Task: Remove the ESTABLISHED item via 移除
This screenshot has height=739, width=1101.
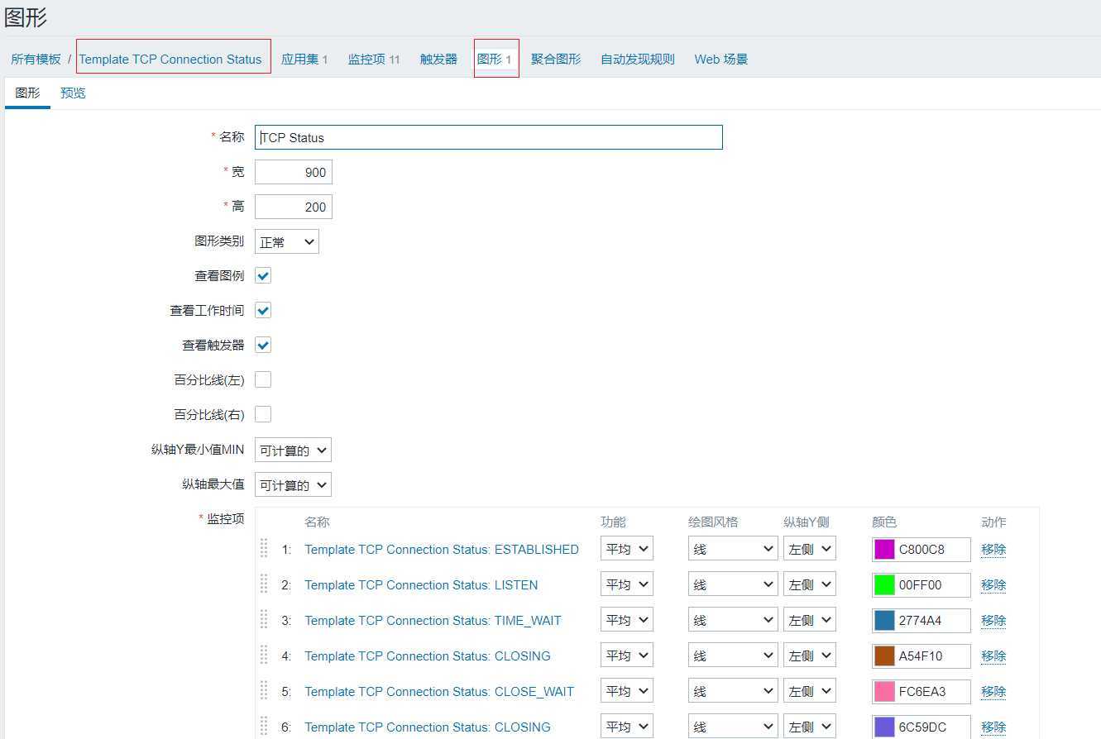Action: coord(993,550)
